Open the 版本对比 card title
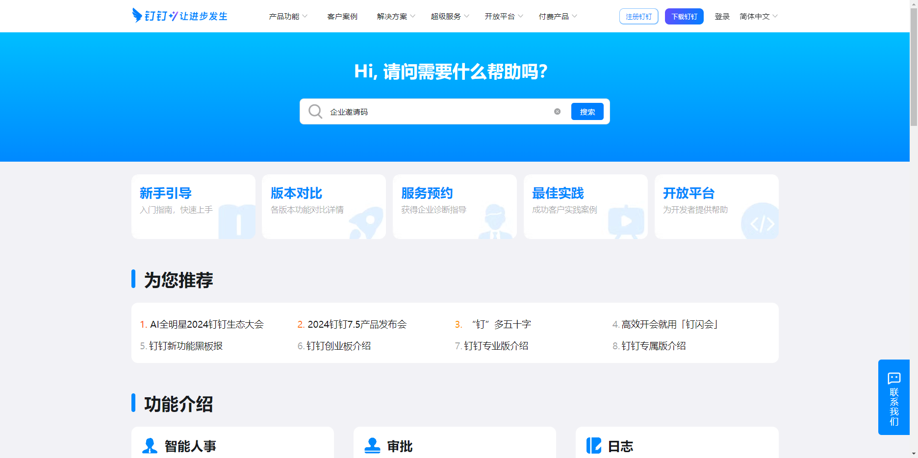918x458 pixels. point(296,193)
